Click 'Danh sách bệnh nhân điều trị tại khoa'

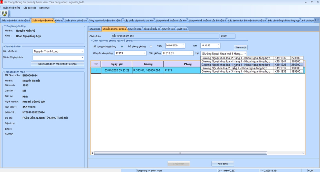coord(57,64)
